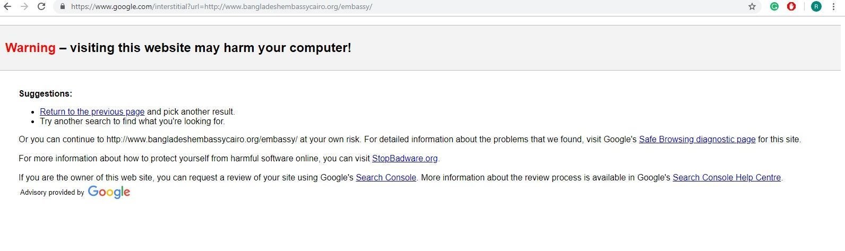Visit the StopBadware.org link

404,158
